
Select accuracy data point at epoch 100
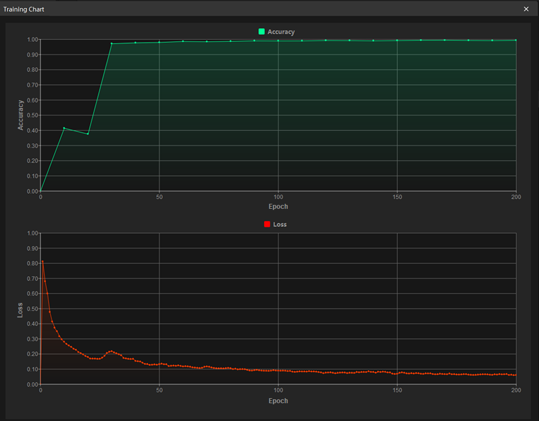click(278, 41)
